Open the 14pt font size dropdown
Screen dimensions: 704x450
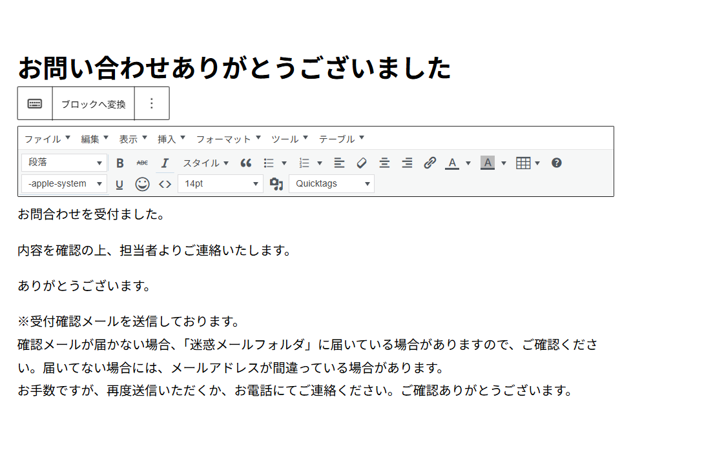[220, 184]
